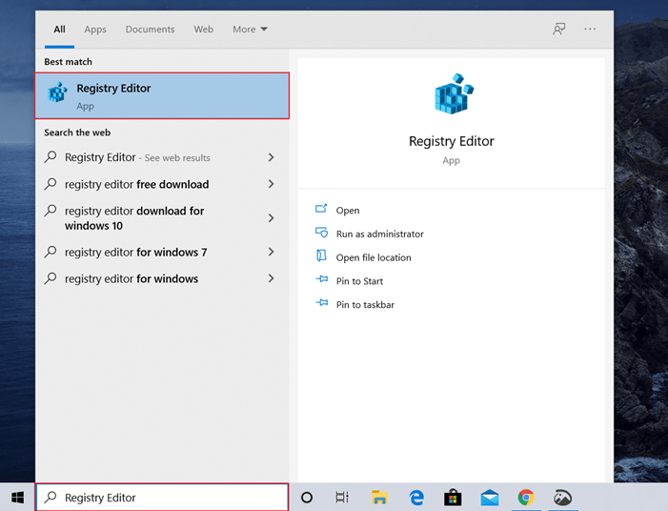Image resolution: width=668 pixels, height=511 pixels.
Task: Select 'registry editor for windows 7' suggestion
Action: pyautogui.click(x=162, y=252)
